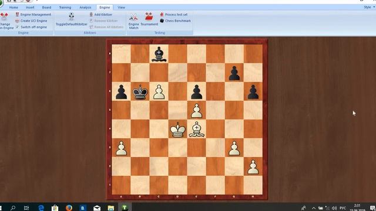Open Windows search from the taskbar
The width and height of the screenshot is (376, 211).
(13, 207)
